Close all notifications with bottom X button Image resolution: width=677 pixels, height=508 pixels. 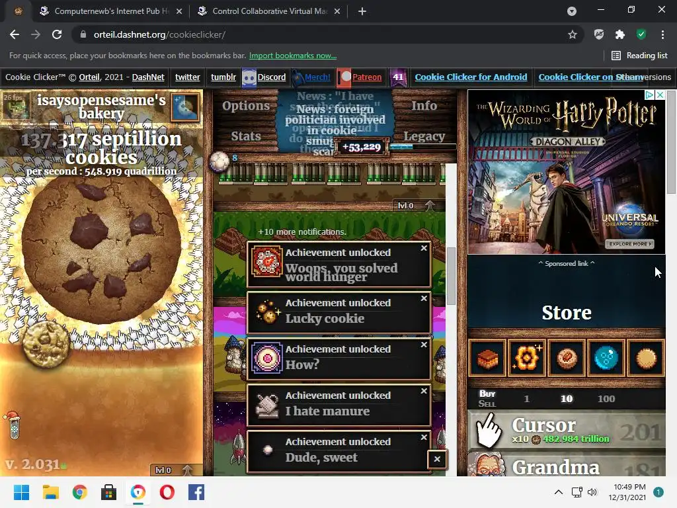pyautogui.click(x=437, y=459)
